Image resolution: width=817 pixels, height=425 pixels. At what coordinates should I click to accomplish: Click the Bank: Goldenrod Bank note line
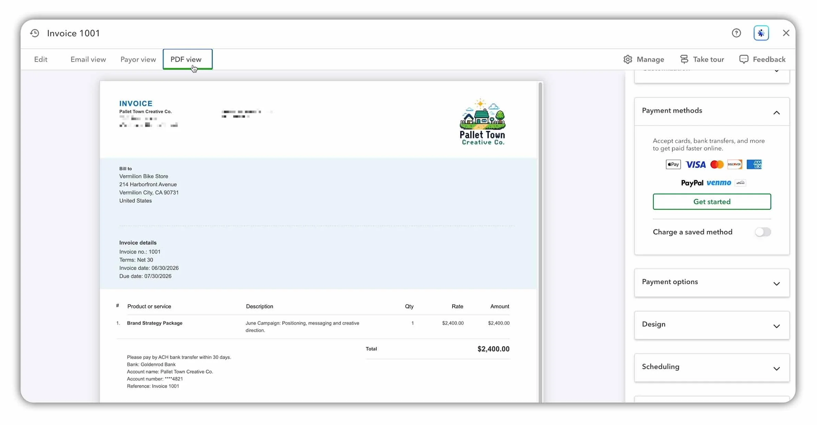pos(151,365)
